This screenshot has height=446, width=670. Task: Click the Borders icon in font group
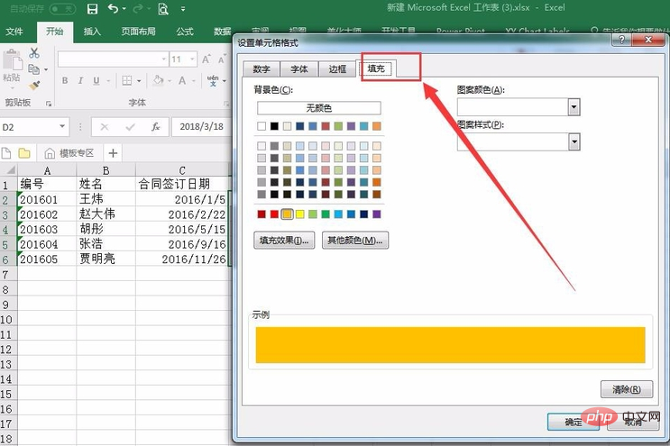127,80
